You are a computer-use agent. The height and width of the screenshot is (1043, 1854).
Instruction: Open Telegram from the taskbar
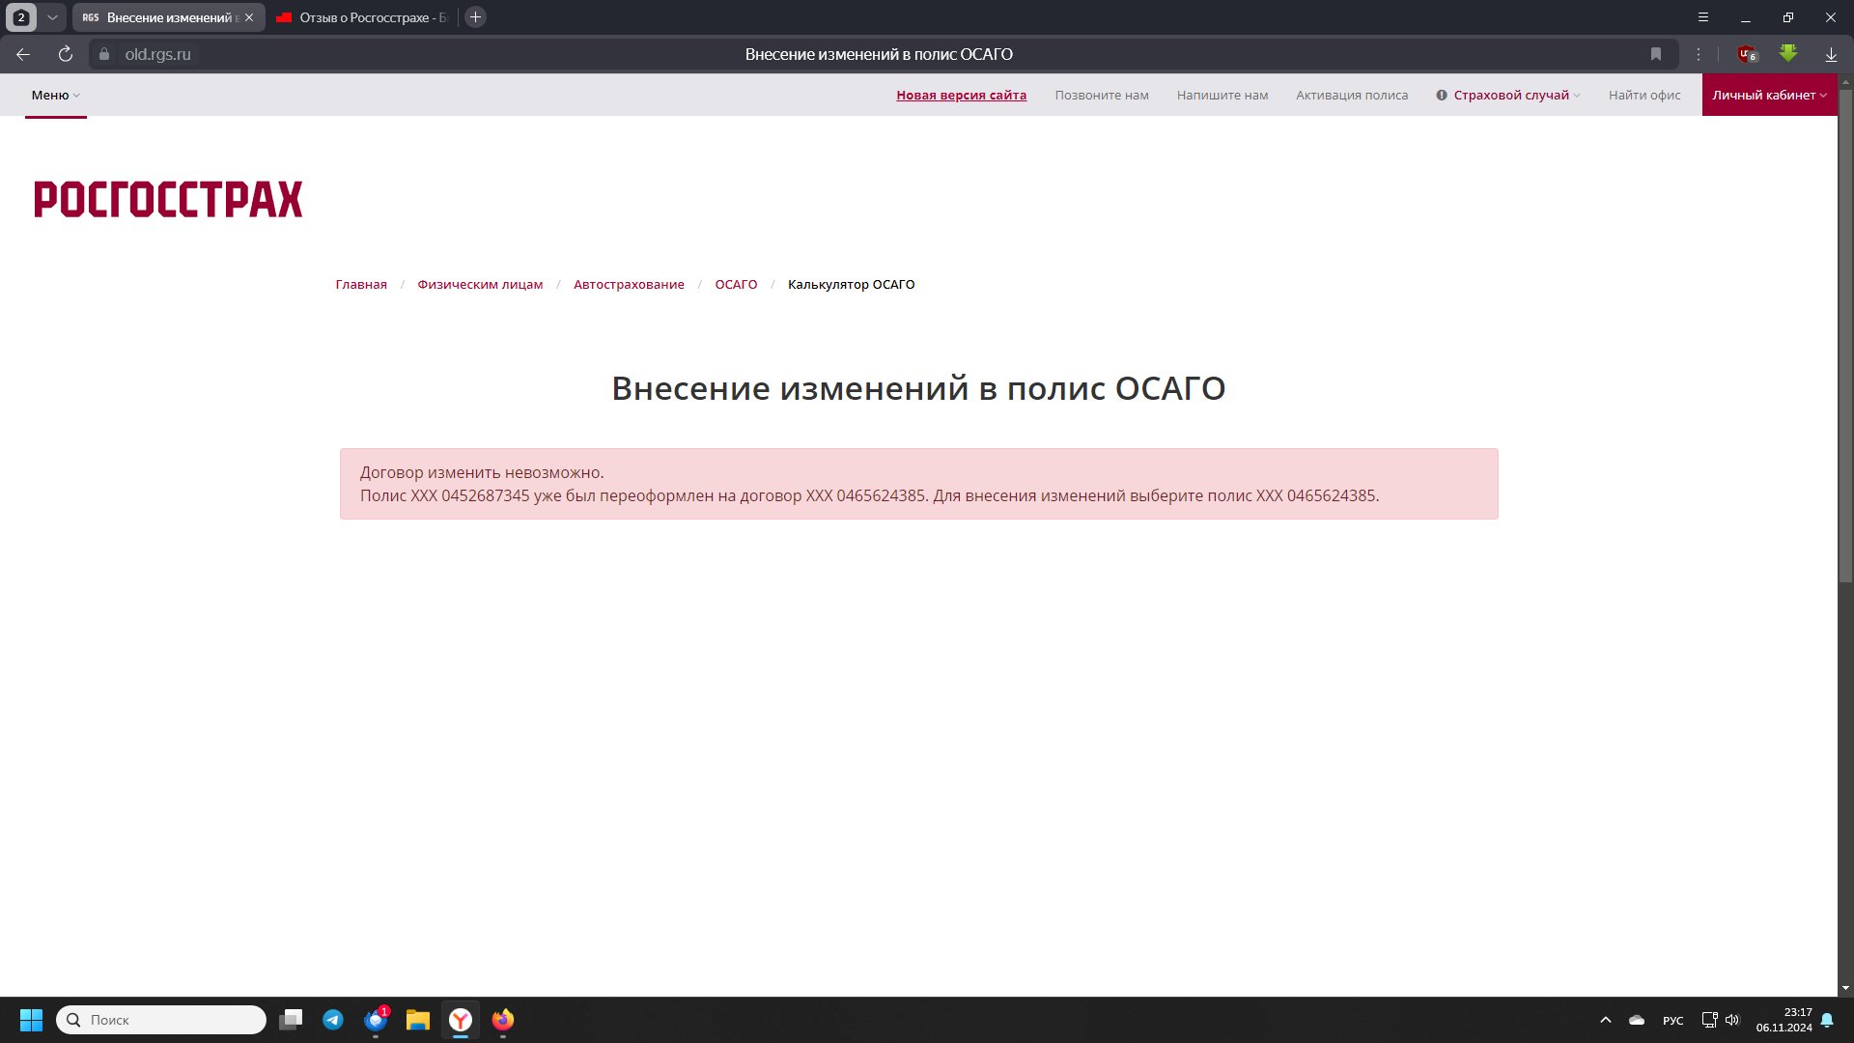[333, 1020]
